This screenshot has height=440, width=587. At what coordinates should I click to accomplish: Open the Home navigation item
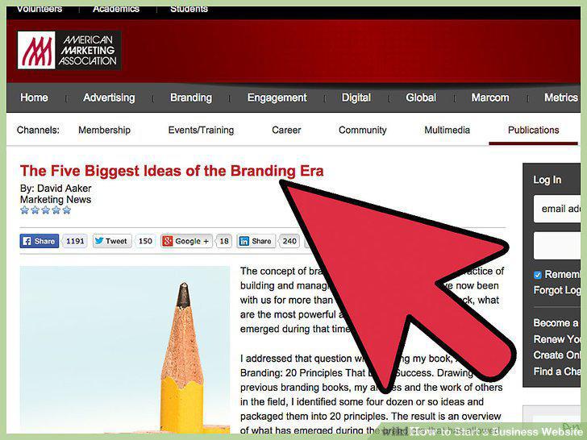(34, 98)
